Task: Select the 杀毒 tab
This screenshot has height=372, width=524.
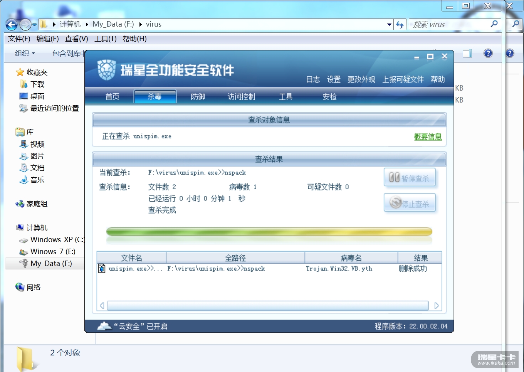Action: coord(155,96)
